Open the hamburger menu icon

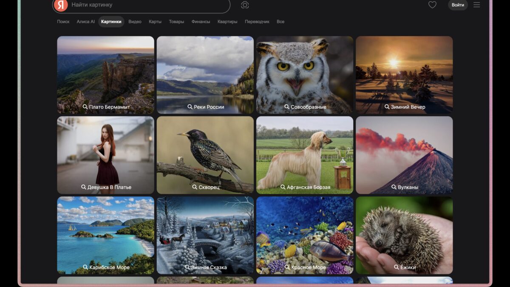pyautogui.click(x=476, y=5)
